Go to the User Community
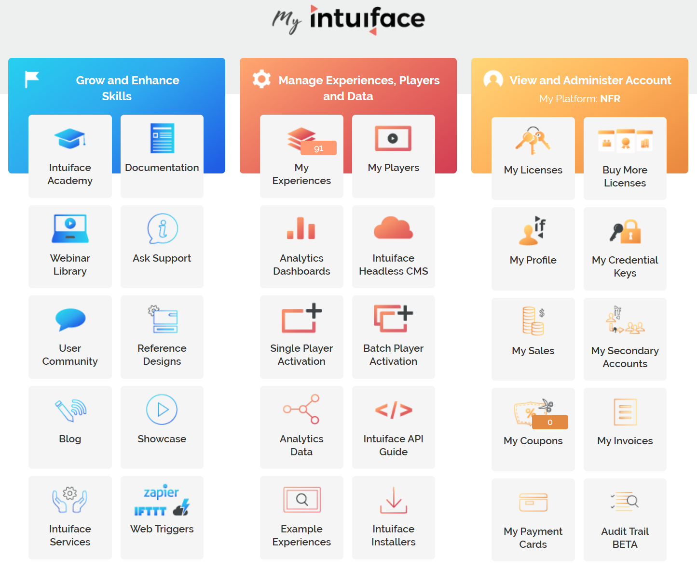This screenshot has height=570, width=697. (70, 336)
